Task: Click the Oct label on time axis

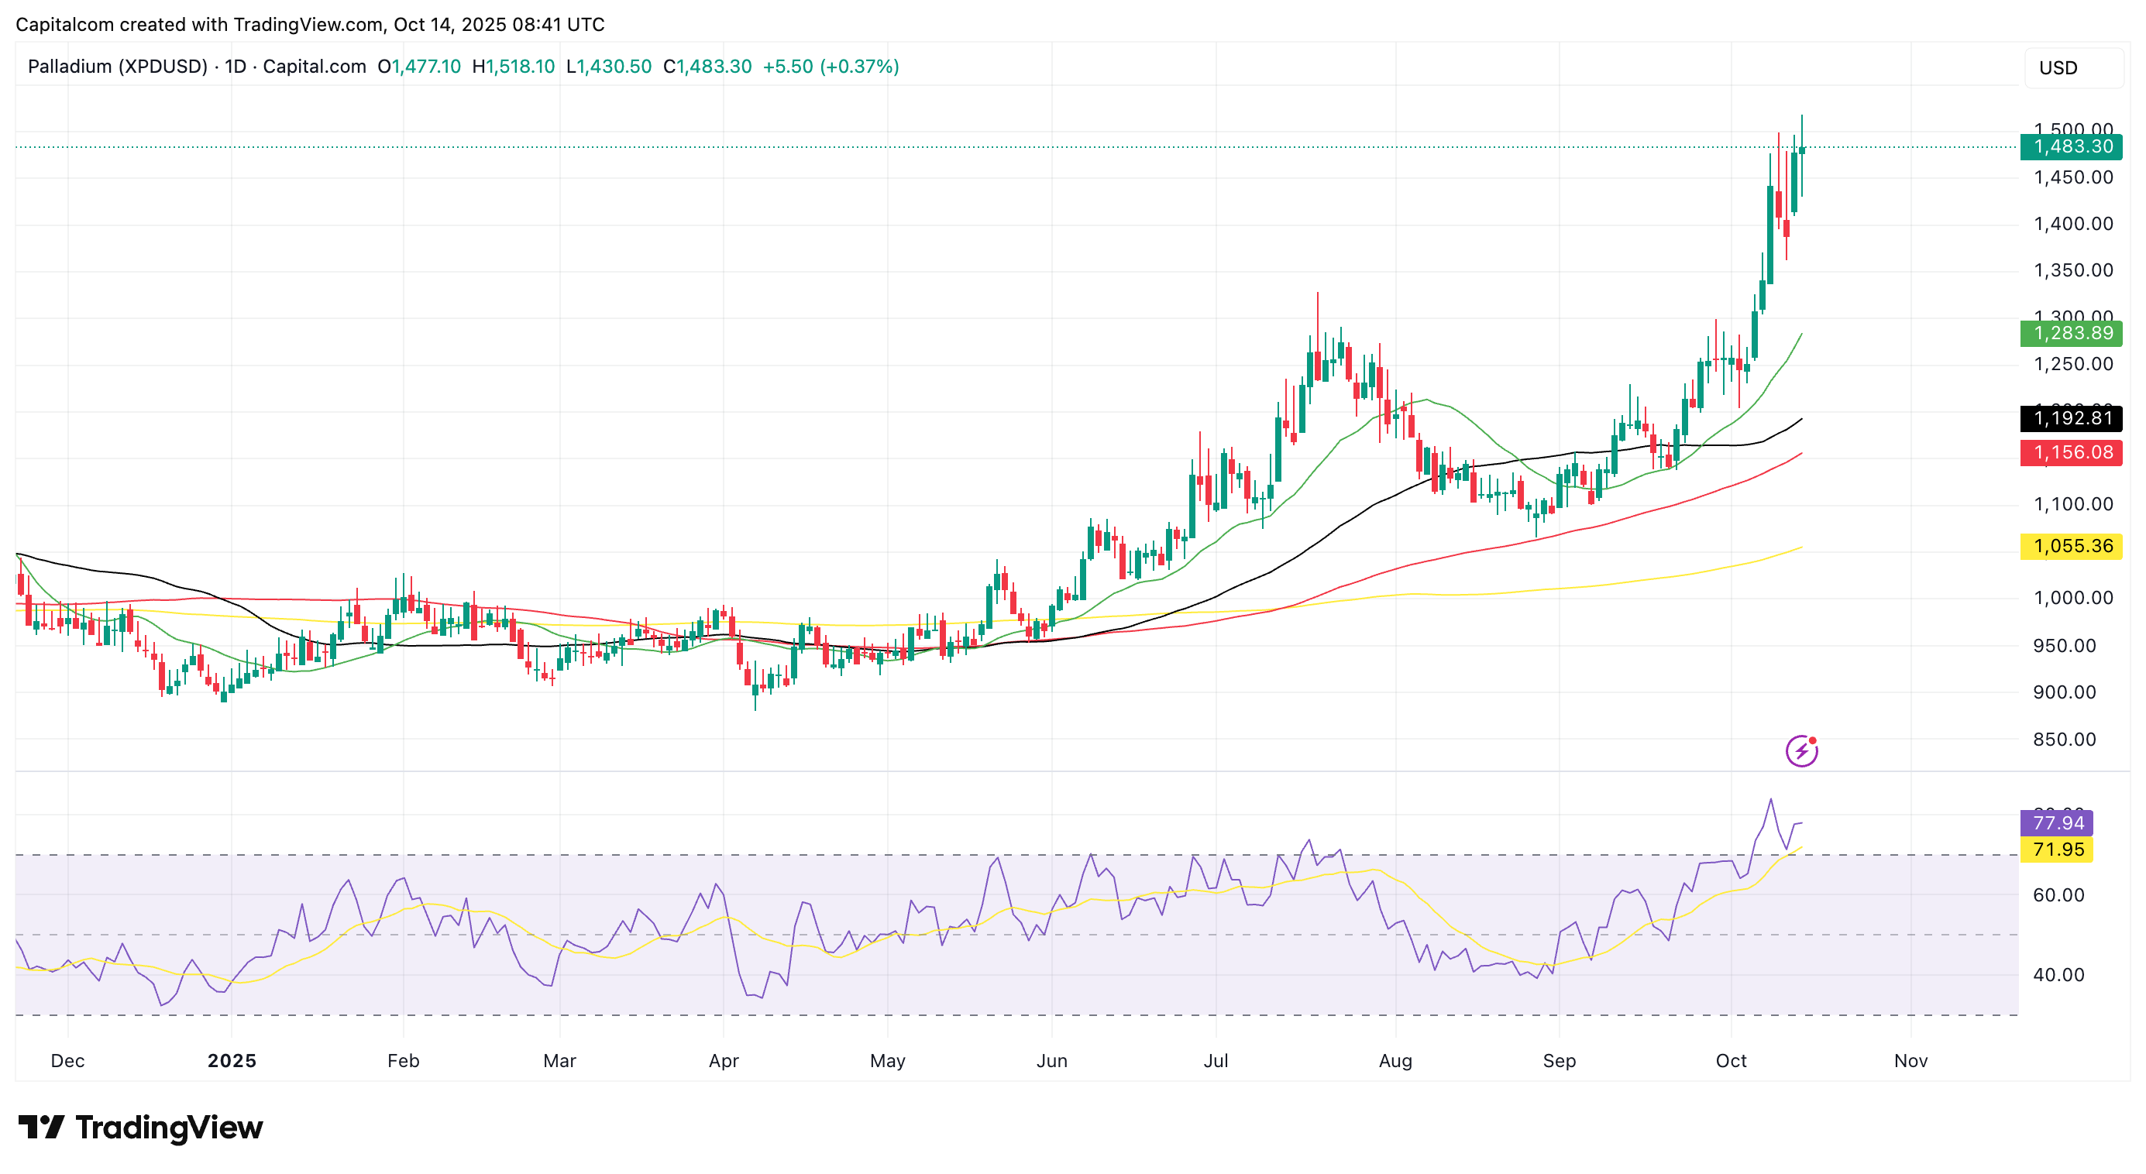Action: [1731, 1060]
